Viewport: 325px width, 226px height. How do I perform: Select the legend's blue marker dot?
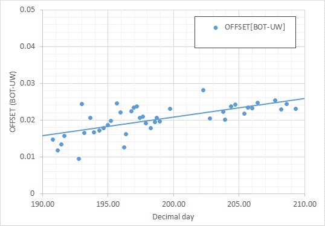pyautogui.click(x=216, y=28)
